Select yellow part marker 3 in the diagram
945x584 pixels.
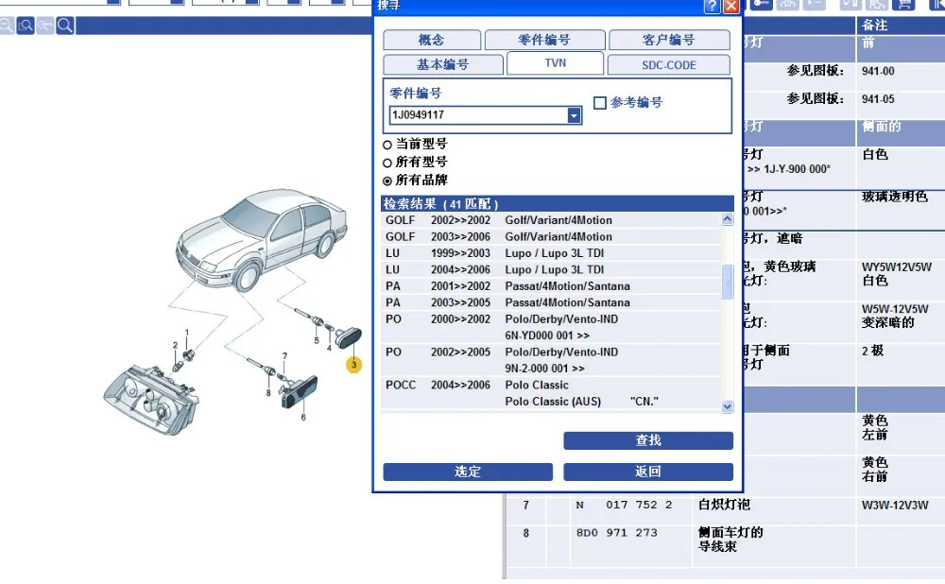(x=353, y=365)
